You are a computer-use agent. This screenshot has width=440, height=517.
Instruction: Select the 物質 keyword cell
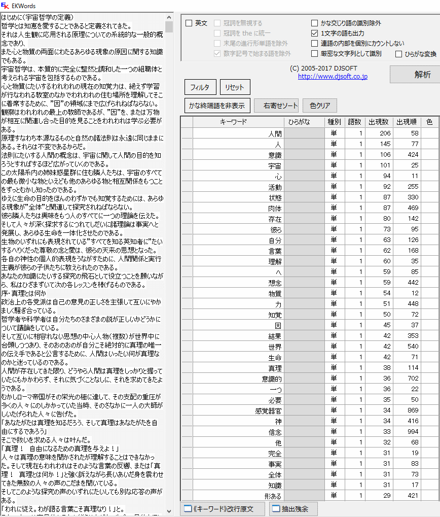pos(238,293)
